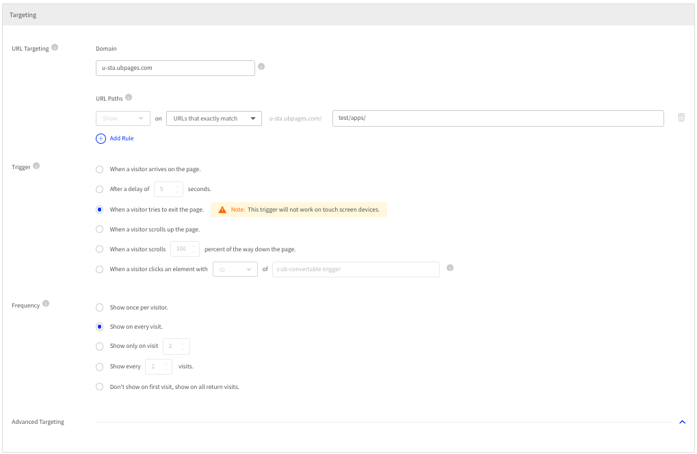697x454 pixels.
Task: Open the Show dropdown in URL Paths
Action: (123, 118)
